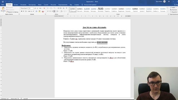Apply text effects and typography icon
Image resolution: width=178 pixels, height=100 pixels.
(36, 11)
